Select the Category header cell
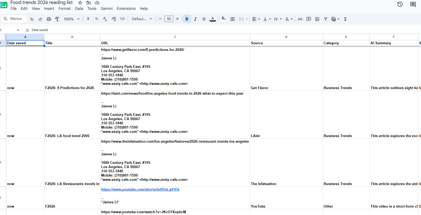The width and height of the screenshot is (421, 215). [x=346, y=43]
